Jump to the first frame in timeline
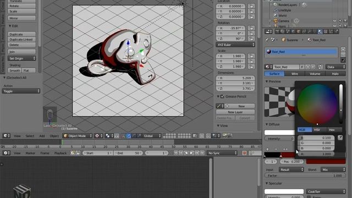Viewport: 352px width, 198px height. [175, 153]
